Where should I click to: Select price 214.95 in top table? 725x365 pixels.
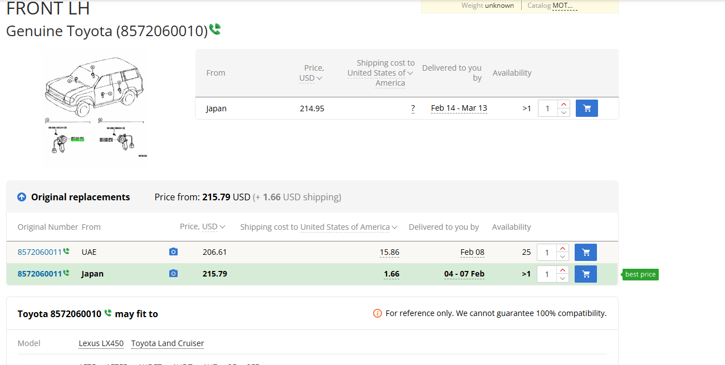(x=312, y=108)
